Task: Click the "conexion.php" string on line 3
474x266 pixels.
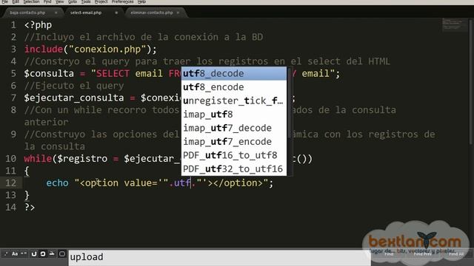Action: [x=107, y=50]
